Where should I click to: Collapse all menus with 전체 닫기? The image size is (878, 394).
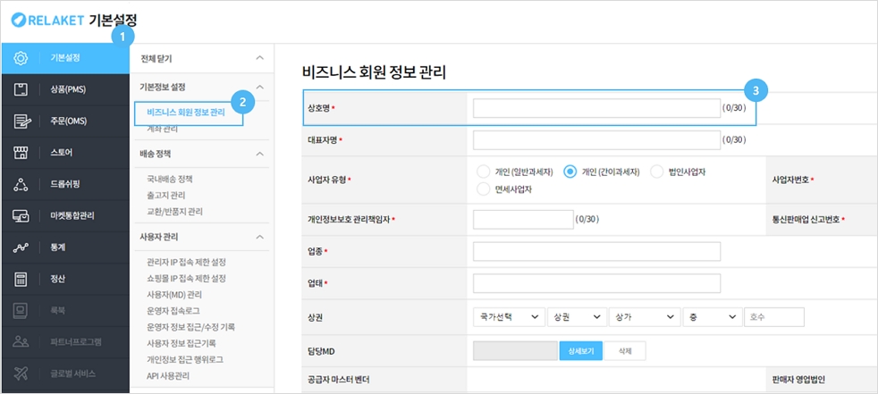tap(259, 58)
